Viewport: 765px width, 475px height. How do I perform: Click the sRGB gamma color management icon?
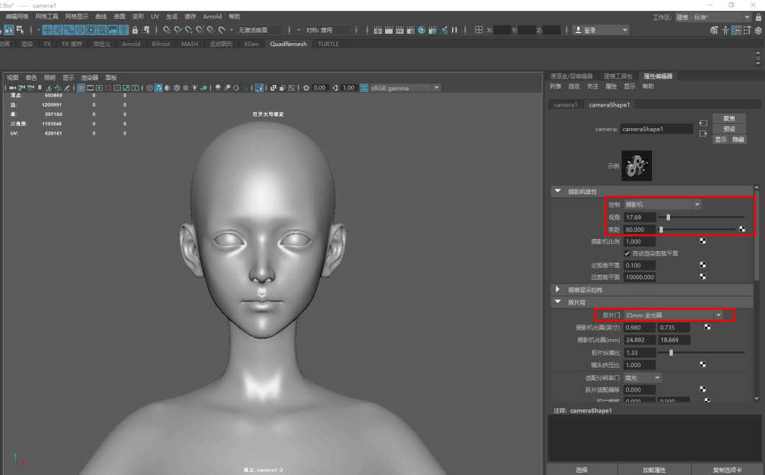[364, 88]
